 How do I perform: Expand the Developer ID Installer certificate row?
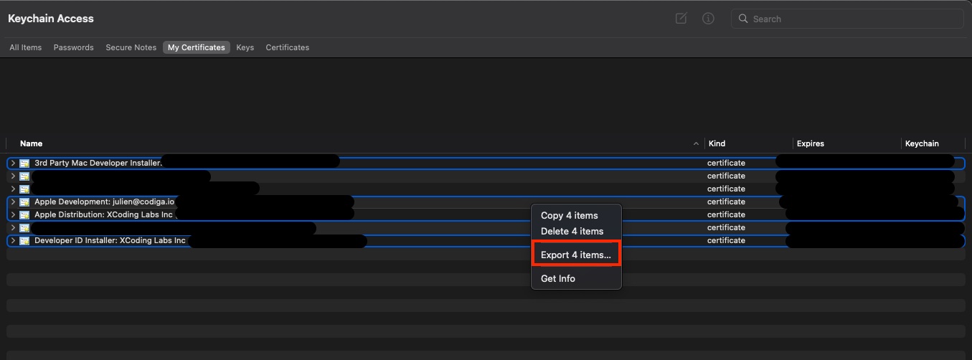tap(13, 241)
